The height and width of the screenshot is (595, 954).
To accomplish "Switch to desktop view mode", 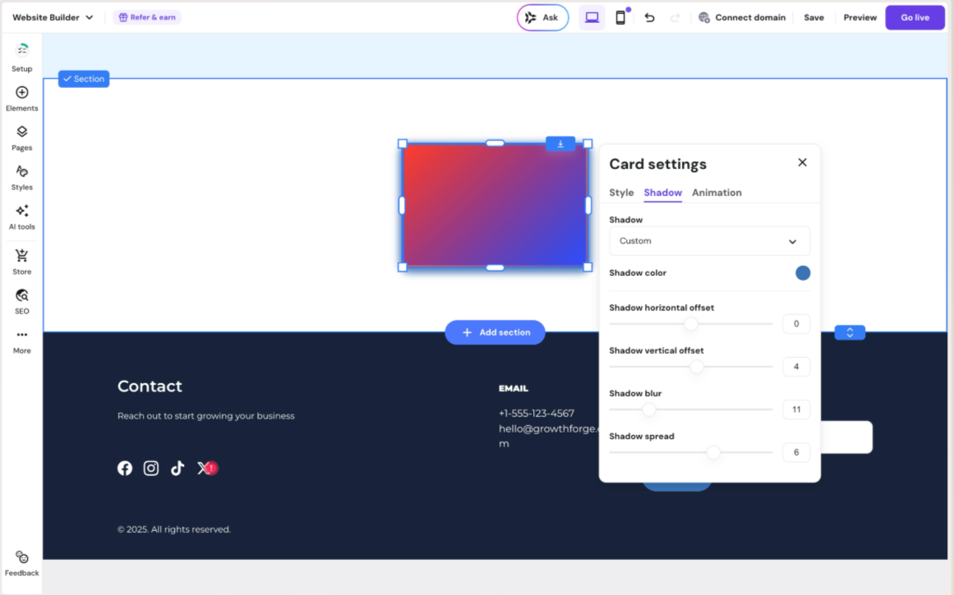I will (x=592, y=17).
